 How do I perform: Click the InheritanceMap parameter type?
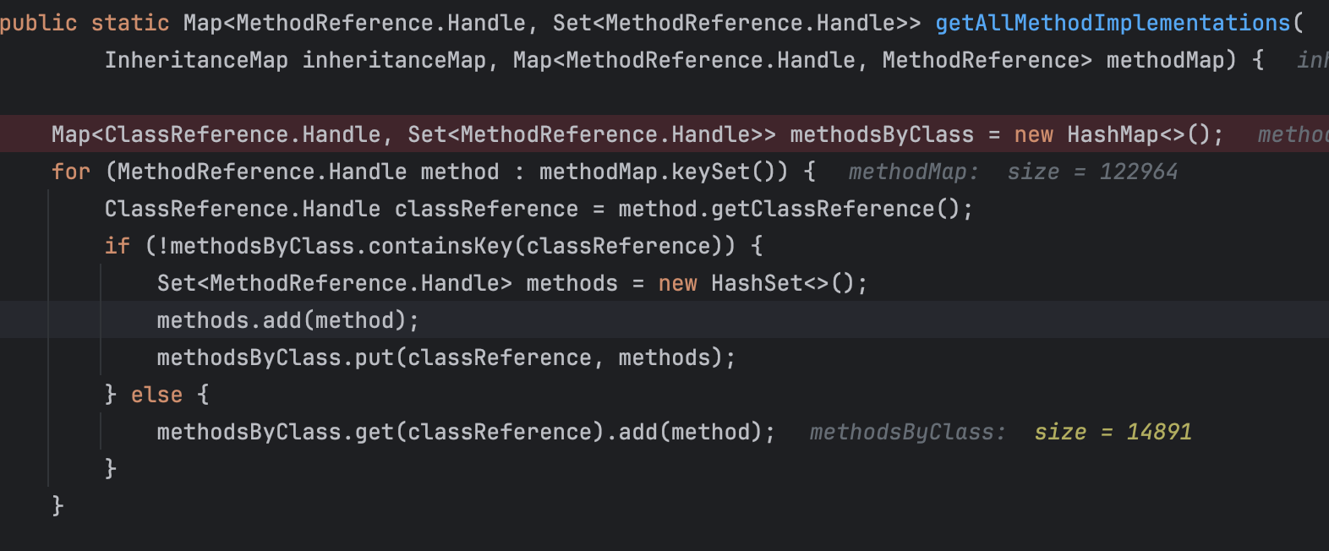tap(196, 61)
